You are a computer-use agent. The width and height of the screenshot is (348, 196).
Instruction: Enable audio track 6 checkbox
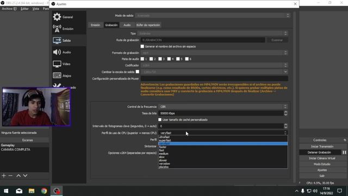coord(187,59)
